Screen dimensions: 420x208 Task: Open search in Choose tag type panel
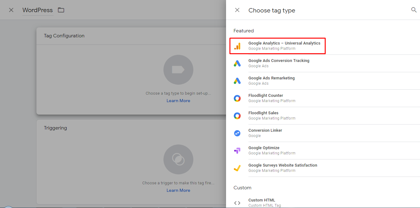pos(414,10)
